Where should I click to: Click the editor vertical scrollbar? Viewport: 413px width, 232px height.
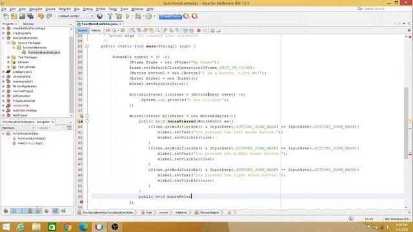click(406, 123)
